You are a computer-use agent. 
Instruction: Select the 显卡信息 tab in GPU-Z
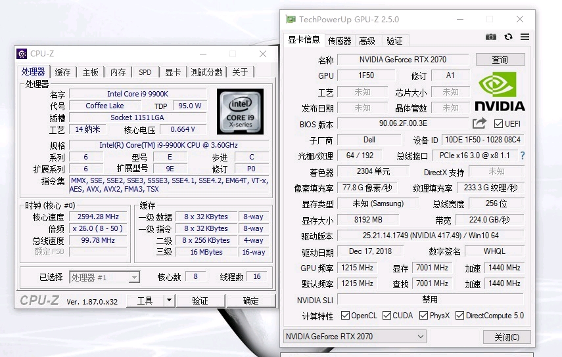(304, 40)
